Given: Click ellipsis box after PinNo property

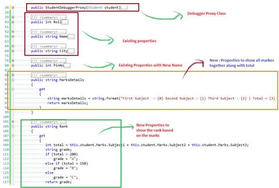Looking at the screenshot, I should tap(67, 66).
